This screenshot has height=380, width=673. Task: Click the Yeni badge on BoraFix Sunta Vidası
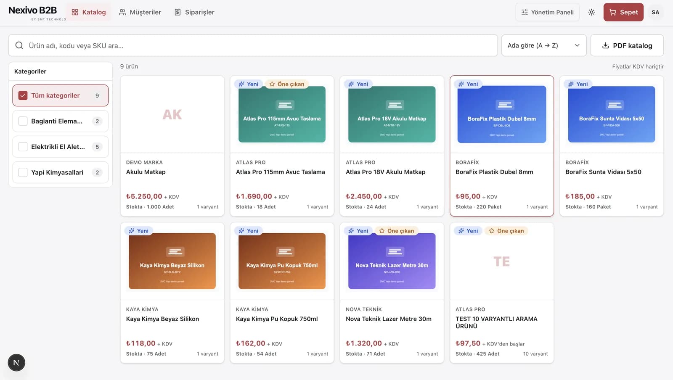click(x=578, y=84)
